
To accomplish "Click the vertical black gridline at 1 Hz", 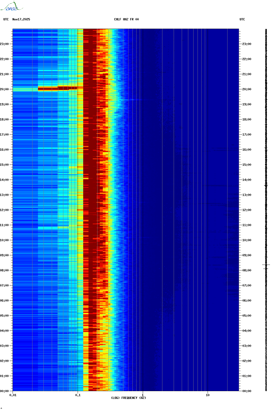I will click(x=143, y=201).
